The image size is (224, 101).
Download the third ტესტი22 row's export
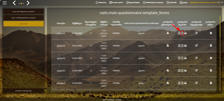click(168, 58)
